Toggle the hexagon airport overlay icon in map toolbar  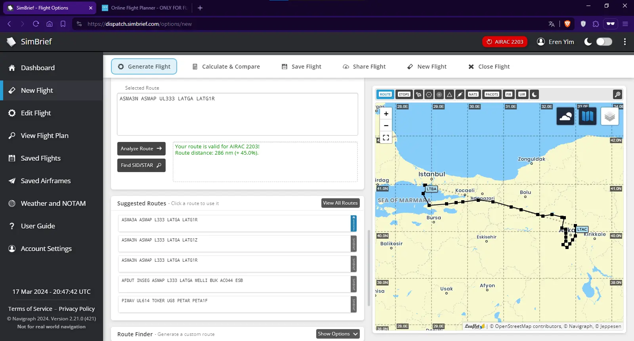coord(429,94)
